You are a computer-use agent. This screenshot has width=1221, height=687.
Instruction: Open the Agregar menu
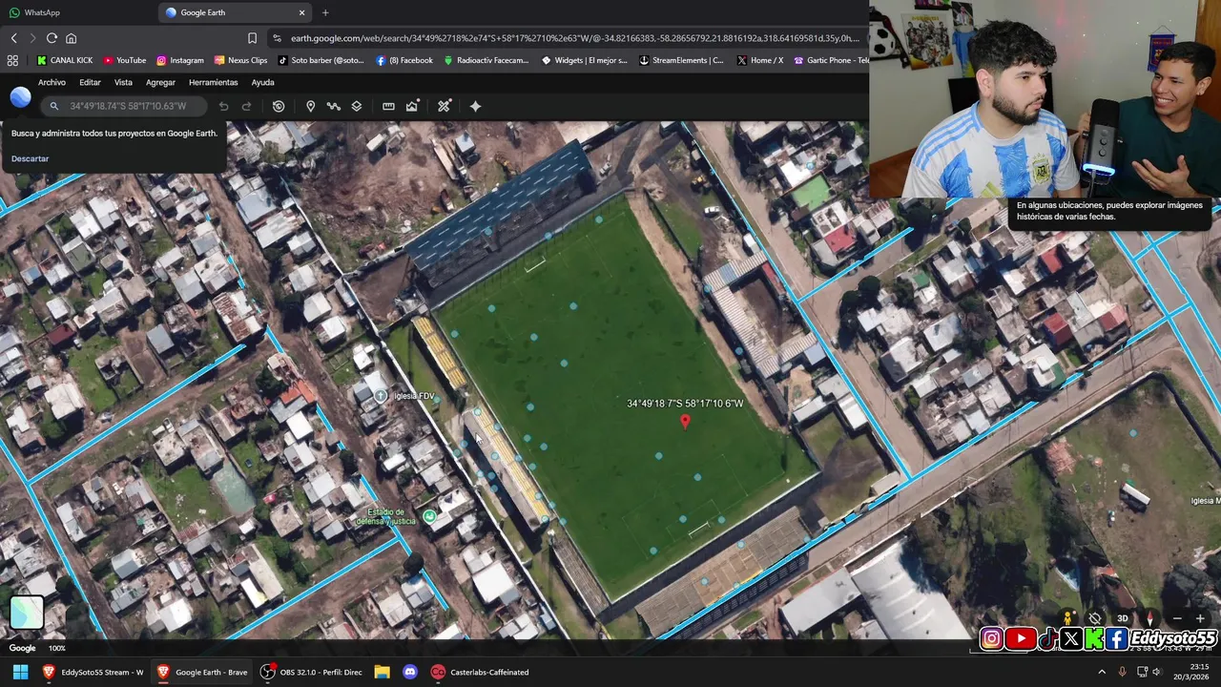point(160,82)
